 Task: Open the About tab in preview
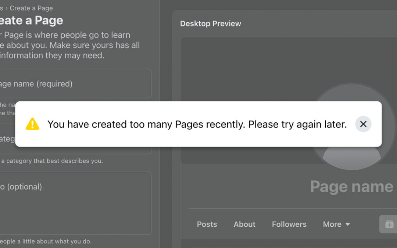(x=244, y=224)
